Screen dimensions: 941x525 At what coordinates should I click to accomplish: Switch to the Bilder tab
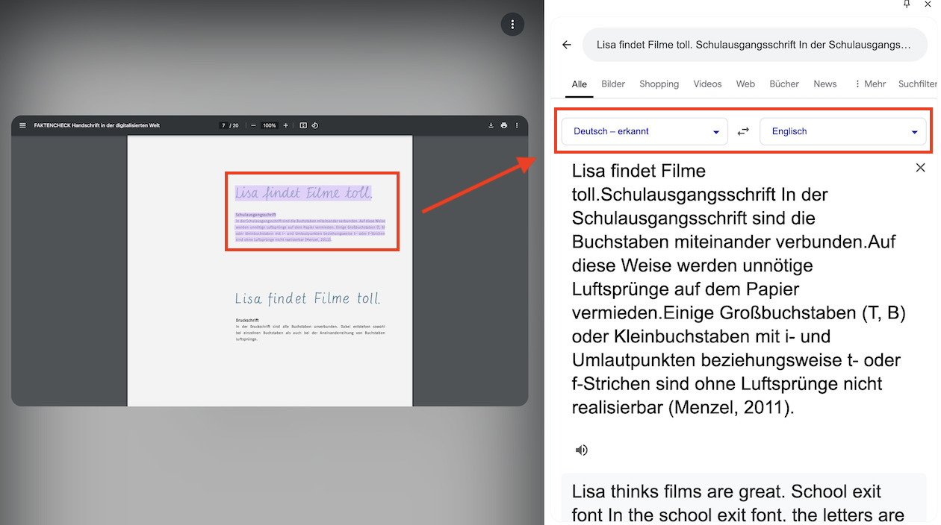(612, 84)
